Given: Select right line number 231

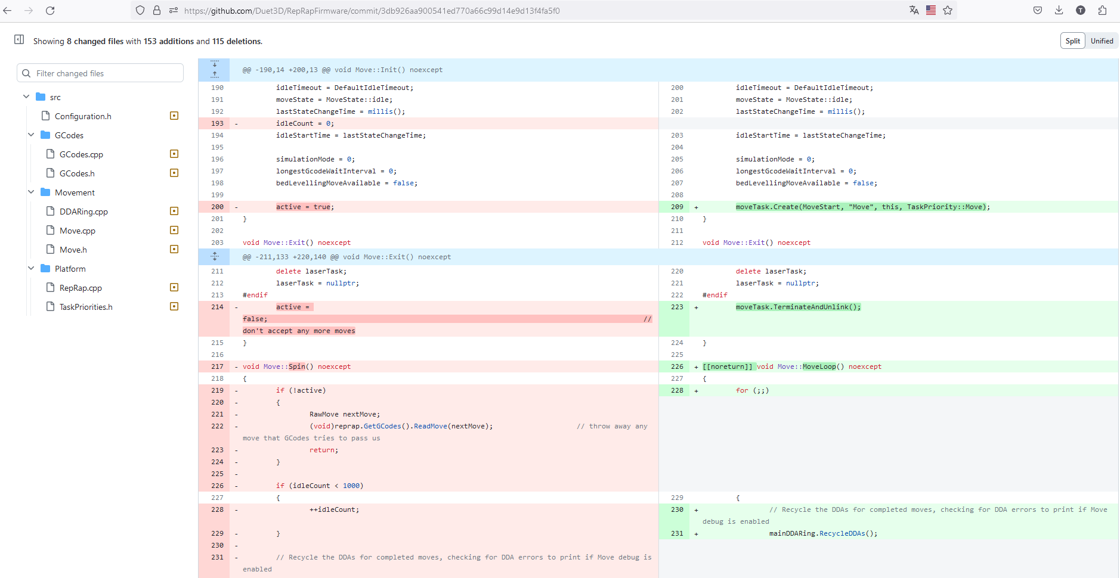Looking at the screenshot, I should coord(677,533).
